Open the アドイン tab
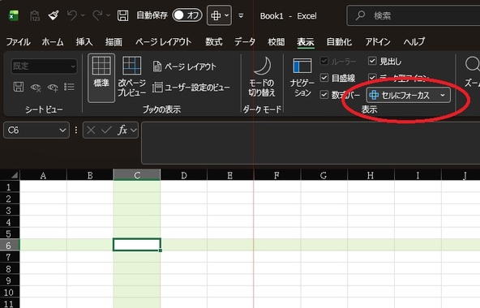 tap(378, 42)
